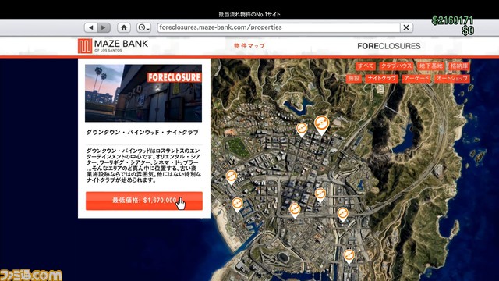Click the X stop button beside URL bar

point(406,27)
